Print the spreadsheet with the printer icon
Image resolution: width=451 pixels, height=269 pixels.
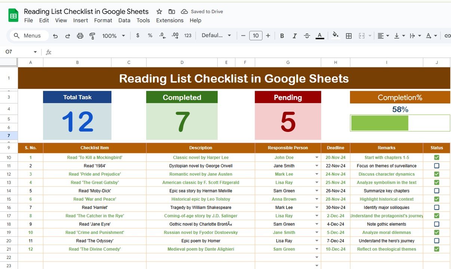pyautogui.click(x=80, y=36)
